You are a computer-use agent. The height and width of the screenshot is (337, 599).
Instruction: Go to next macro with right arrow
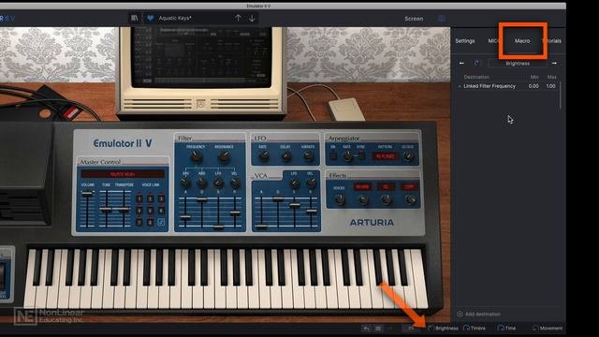tap(554, 64)
